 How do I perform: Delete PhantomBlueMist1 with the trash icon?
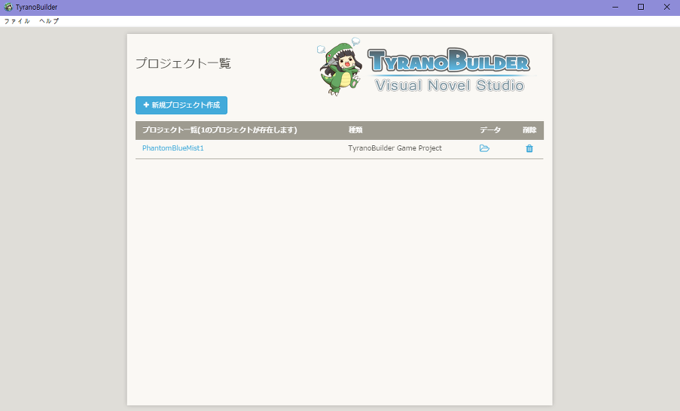pos(529,148)
